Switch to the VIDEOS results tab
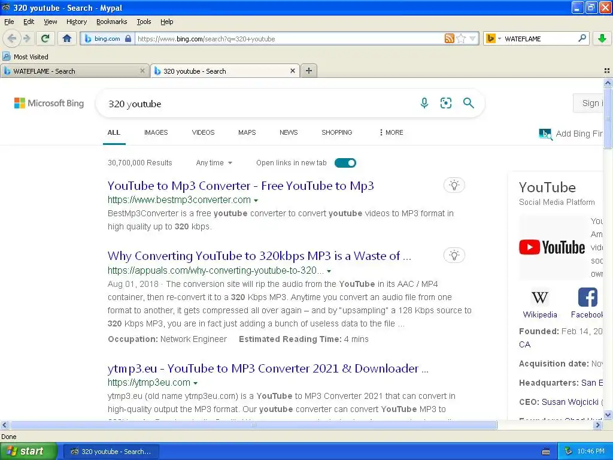The width and height of the screenshot is (613, 460). (204, 132)
